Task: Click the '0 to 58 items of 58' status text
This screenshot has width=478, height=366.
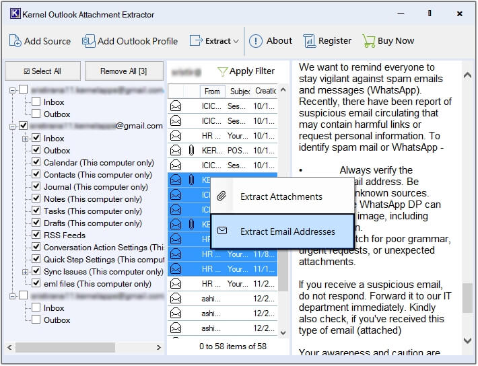Action: pyautogui.click(x=233, y=346)
